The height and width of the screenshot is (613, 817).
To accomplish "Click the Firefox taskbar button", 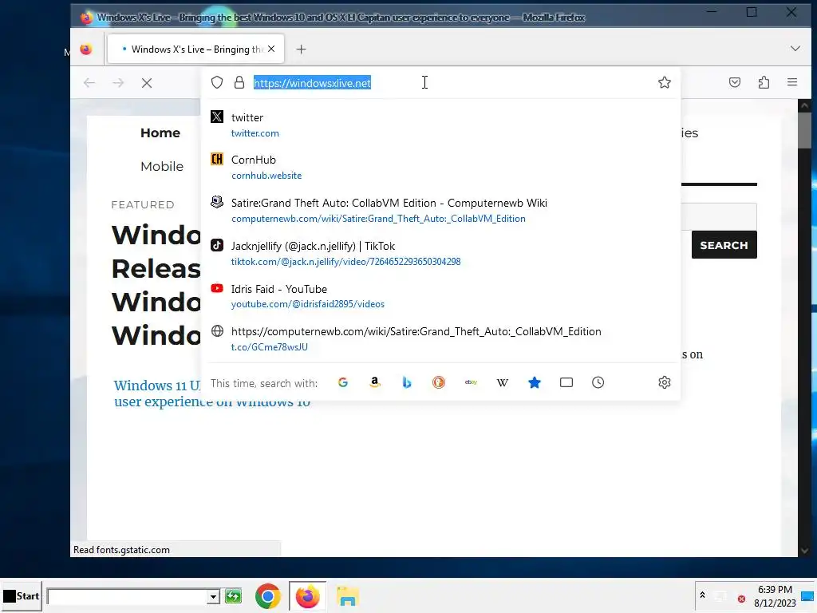I will pyautogui.click(x=307, y=595).
